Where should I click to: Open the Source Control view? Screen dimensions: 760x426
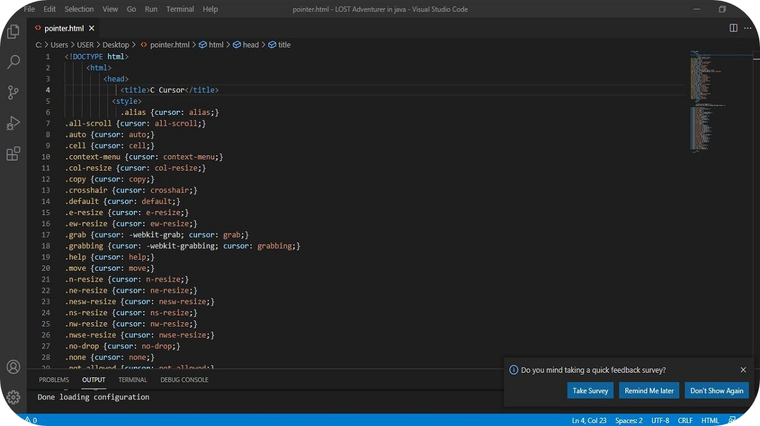coord(13,92)
